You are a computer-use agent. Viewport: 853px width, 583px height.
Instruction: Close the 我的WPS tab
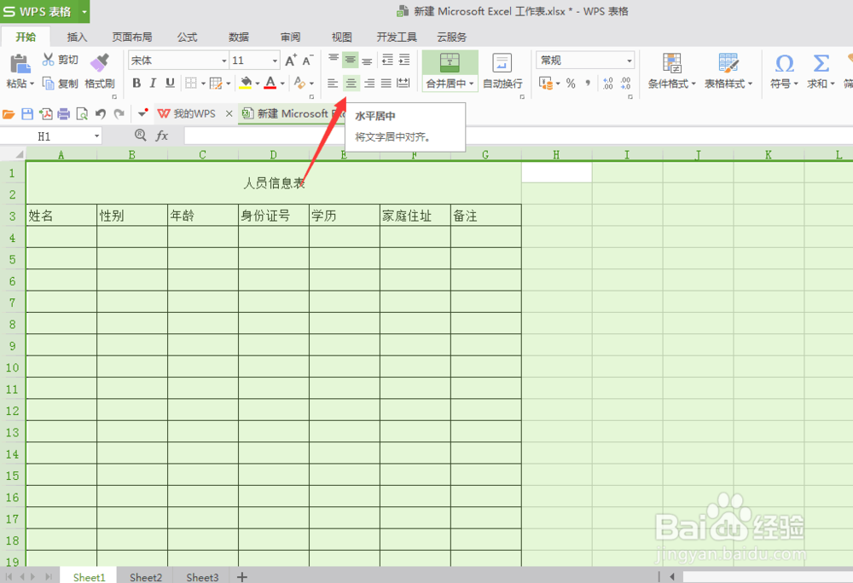click(x=229, y=113)
